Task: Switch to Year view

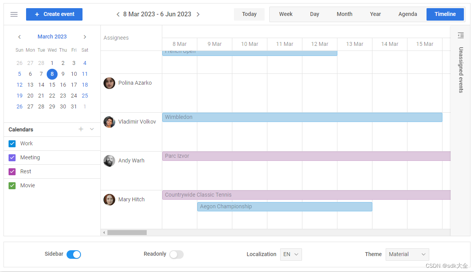Action: coord(375,14)
